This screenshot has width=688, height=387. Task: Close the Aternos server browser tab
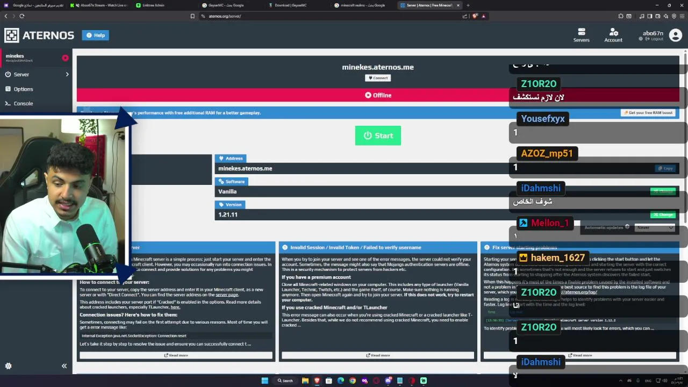458,5
